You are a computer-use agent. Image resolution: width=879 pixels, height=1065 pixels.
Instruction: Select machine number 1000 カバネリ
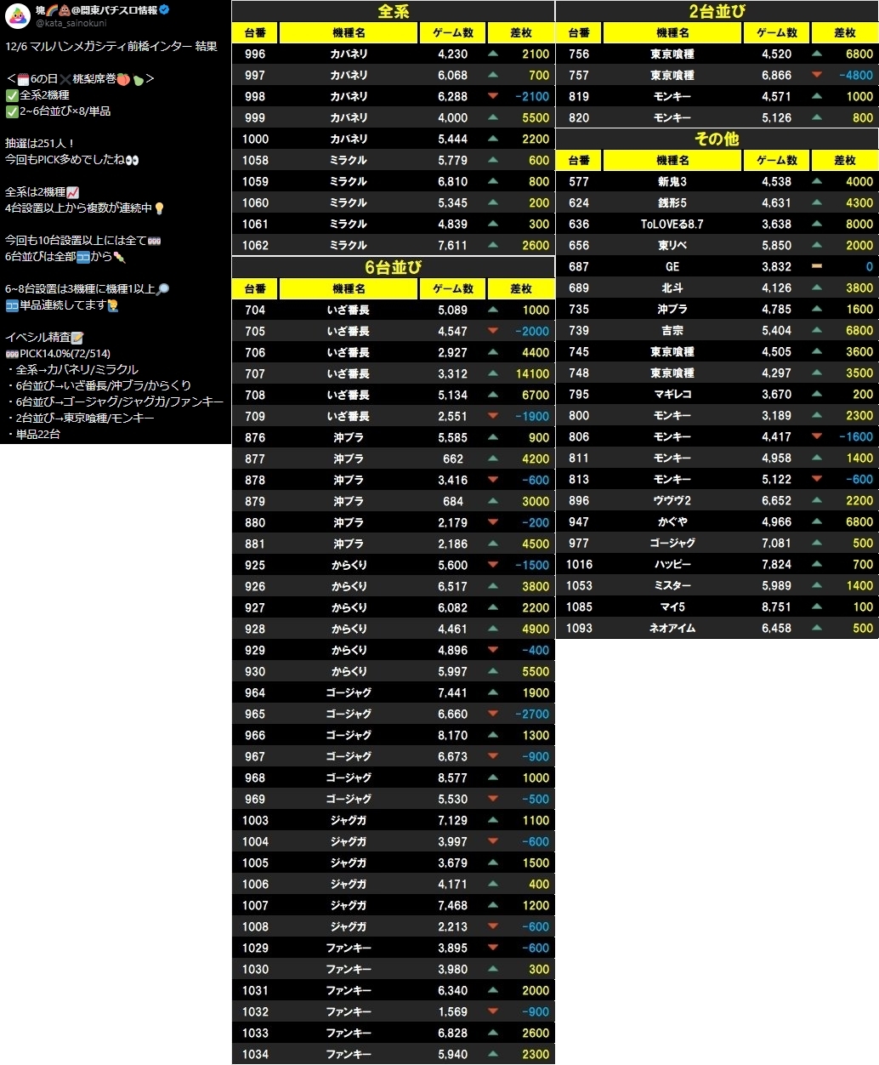[x=255, y=139]
